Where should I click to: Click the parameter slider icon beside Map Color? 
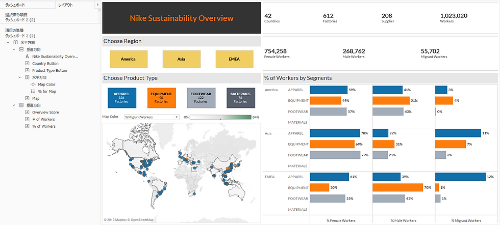pyautogui.click(x=33, y=85)
